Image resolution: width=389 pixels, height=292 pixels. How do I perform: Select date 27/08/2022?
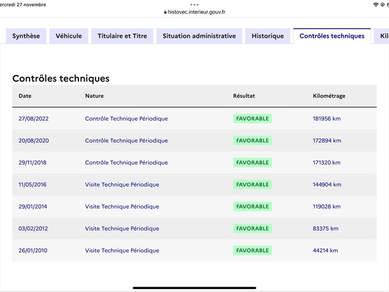click(34, 119)
